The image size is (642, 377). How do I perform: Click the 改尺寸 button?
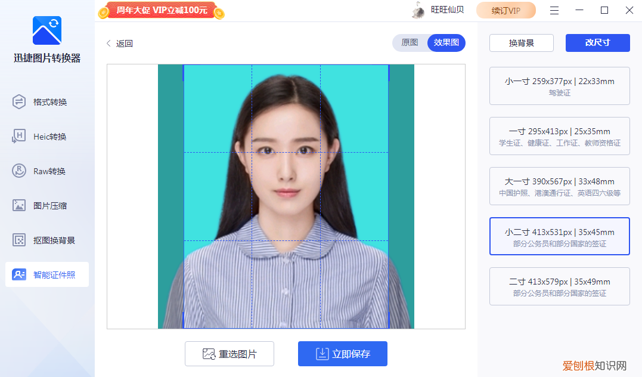[597, 43]
